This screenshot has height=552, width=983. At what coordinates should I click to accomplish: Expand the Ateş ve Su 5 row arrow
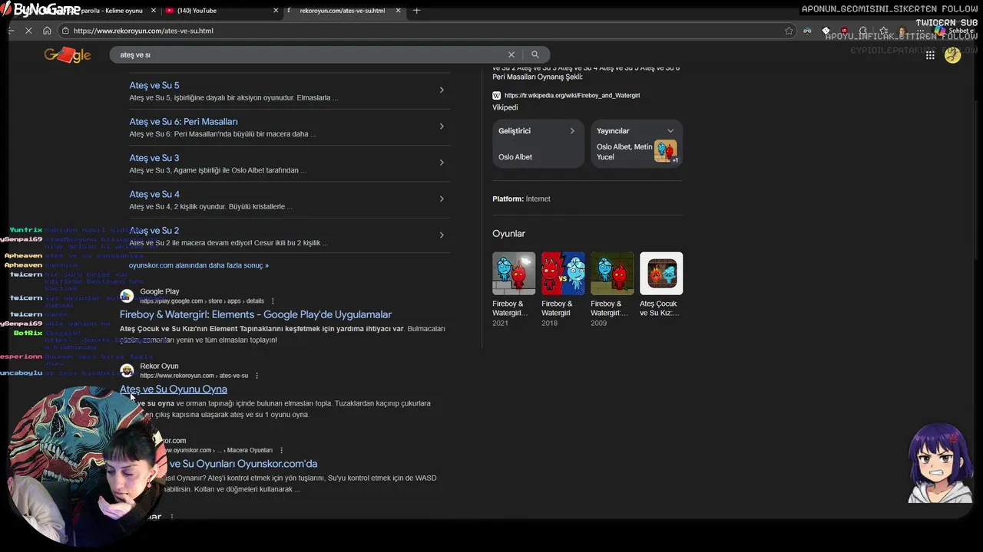(x=442, y=90)
